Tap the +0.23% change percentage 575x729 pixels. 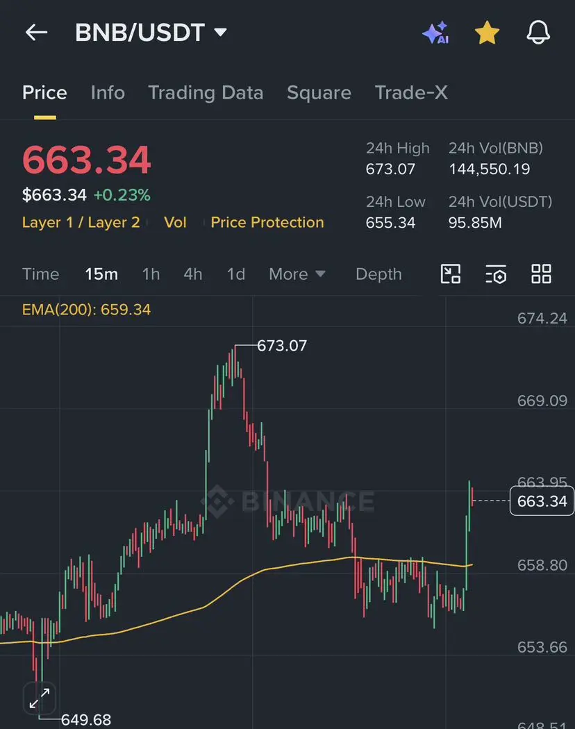[122, 195]
